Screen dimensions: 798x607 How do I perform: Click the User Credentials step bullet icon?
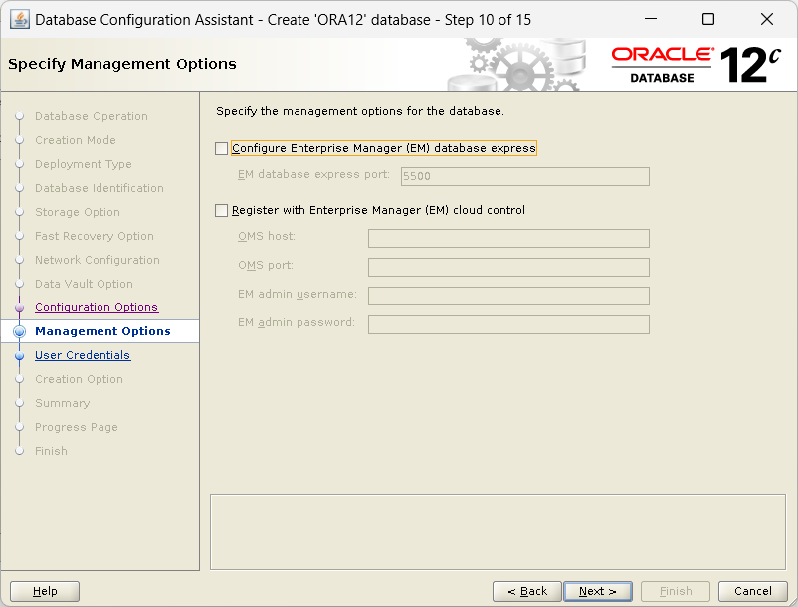click(19, 356)
